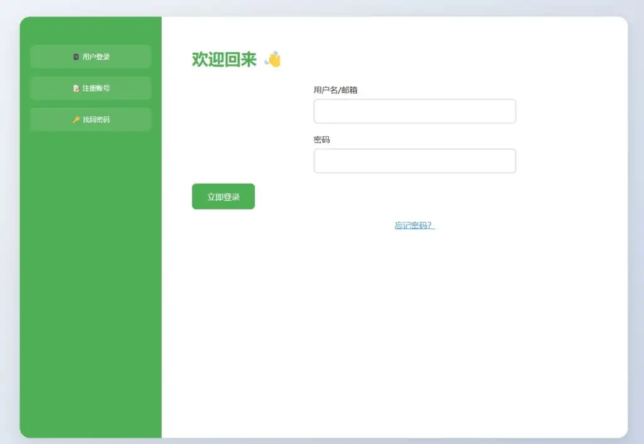The image size is (644, 444).
Task: Click the empty green sidebar area
Action: pyautogui.click(x=91, y=283)
